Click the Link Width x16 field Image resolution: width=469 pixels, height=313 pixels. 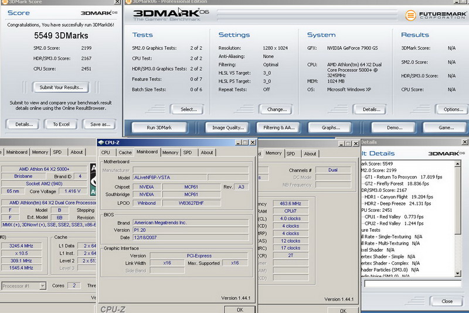pyautogui.click(x=167, y=263)
